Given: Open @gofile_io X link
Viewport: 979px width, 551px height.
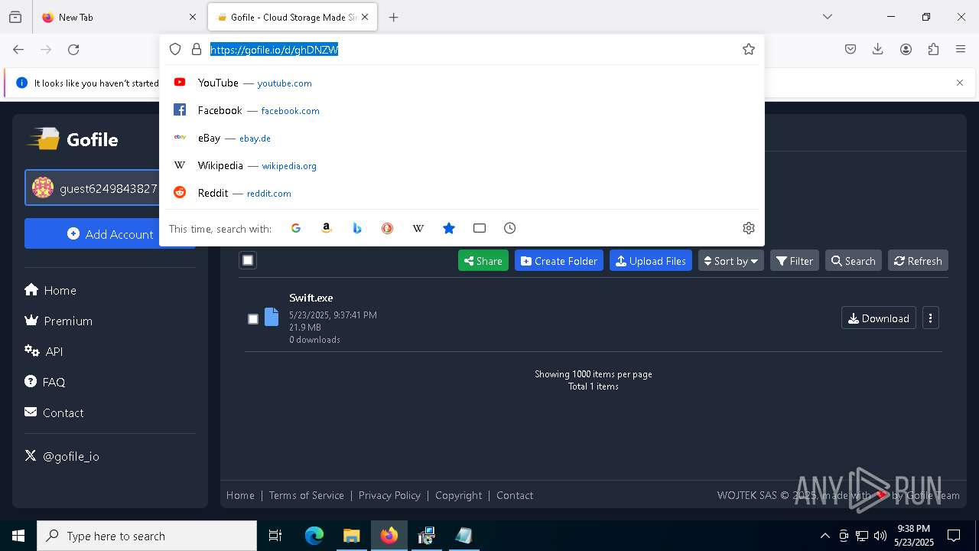Looking at the screenshot, I should pos(62,456).
